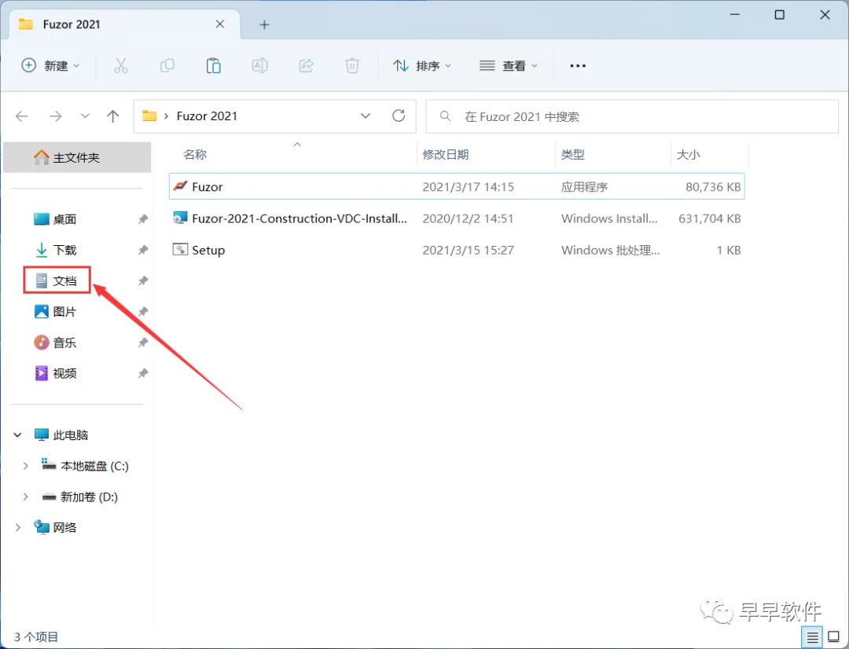Image resolution: width=849 pixels, height=649 pixels.
Task: Click the Rename icon in toolbar
Action: pyautogui.click(x=260, y=65)
